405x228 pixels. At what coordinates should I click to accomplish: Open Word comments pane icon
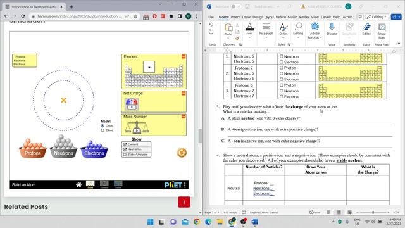point(360,17)
